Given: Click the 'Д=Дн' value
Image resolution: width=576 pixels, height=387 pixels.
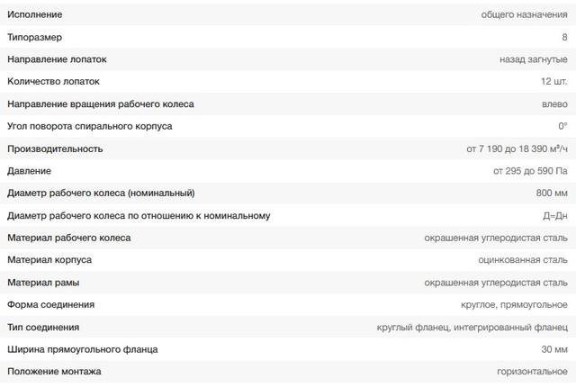Looking at the screenshot, I should pyautogui.click(x=555, y=216).
